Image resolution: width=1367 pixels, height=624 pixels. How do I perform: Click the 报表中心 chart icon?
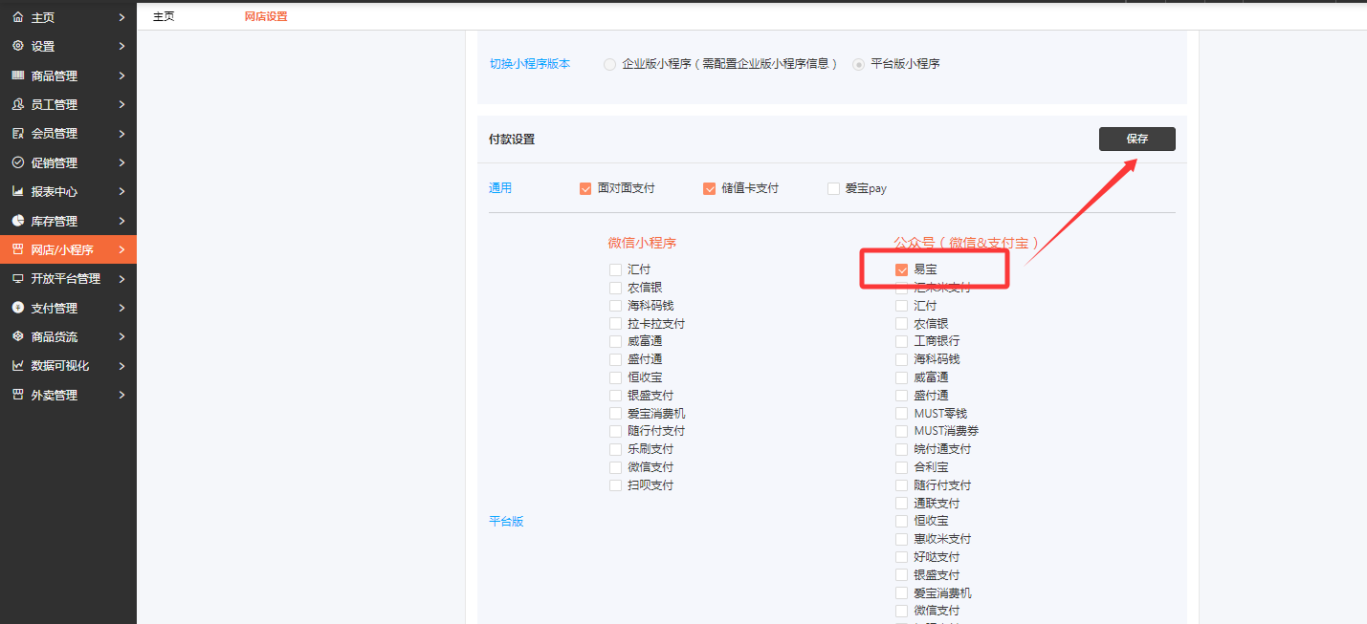pos(17,191)
